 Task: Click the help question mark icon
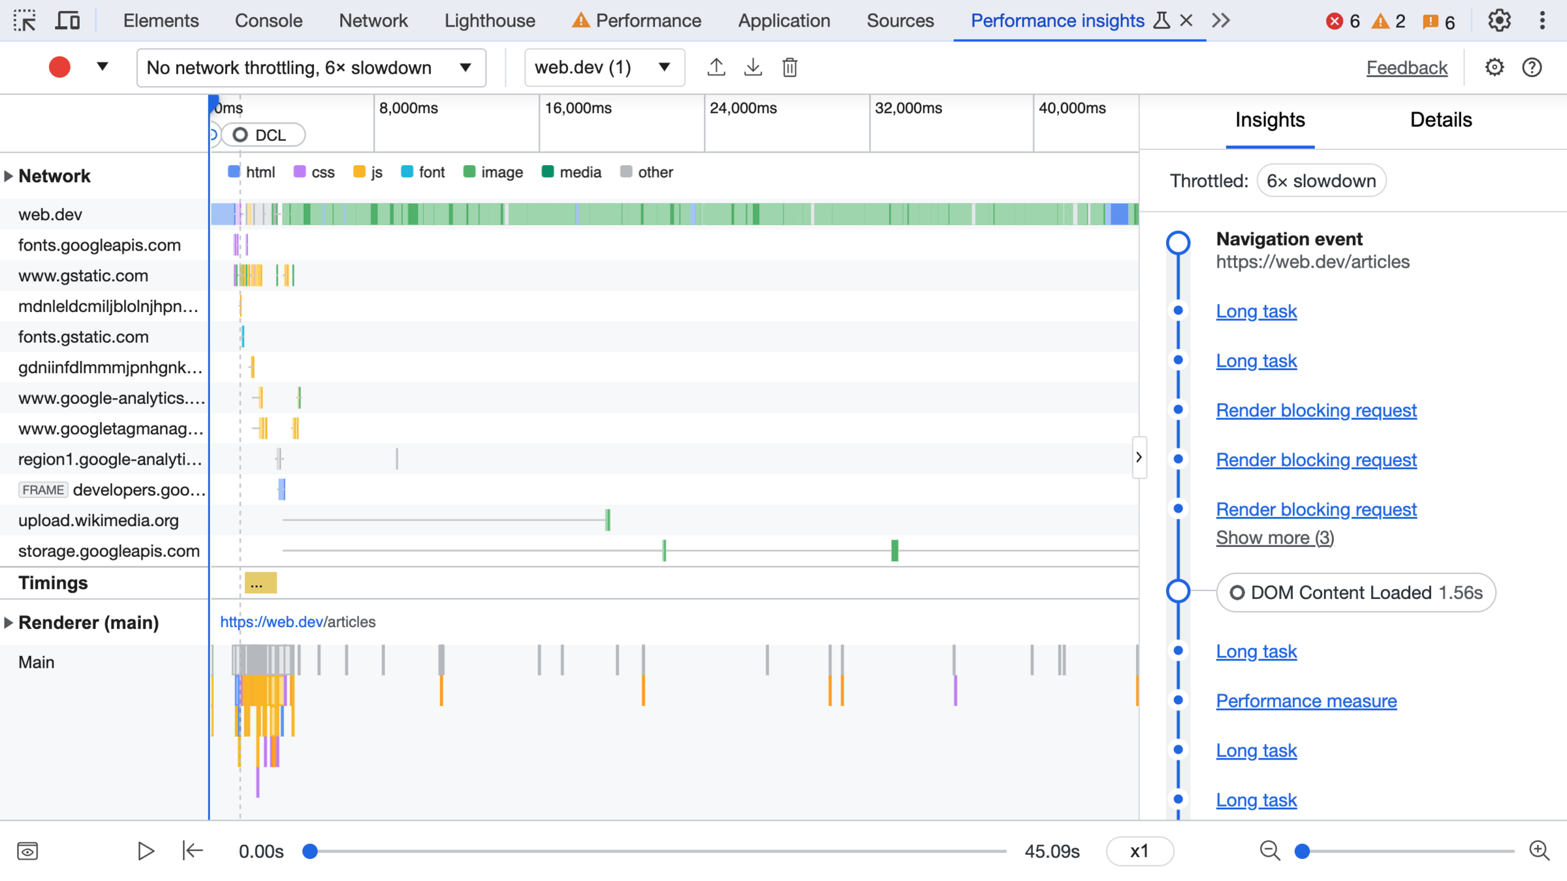pyautogui.click(x=1532, y=67)
